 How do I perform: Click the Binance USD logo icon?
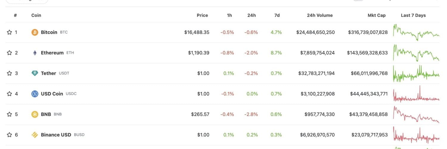click(35, 135)
